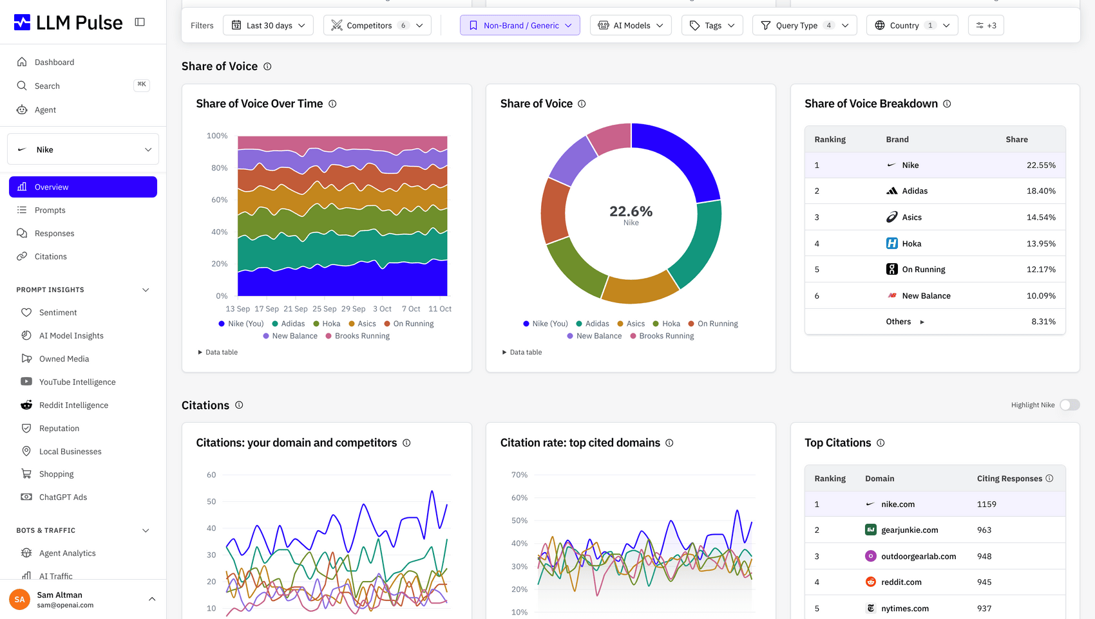Collapse the Prompt Insights section
The width and height of the screenshot is (1095, 619).
[146, 290]
